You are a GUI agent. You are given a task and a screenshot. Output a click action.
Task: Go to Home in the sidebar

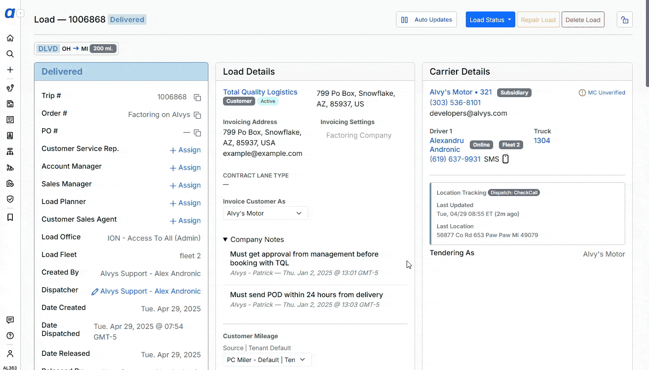pos(10,38)
